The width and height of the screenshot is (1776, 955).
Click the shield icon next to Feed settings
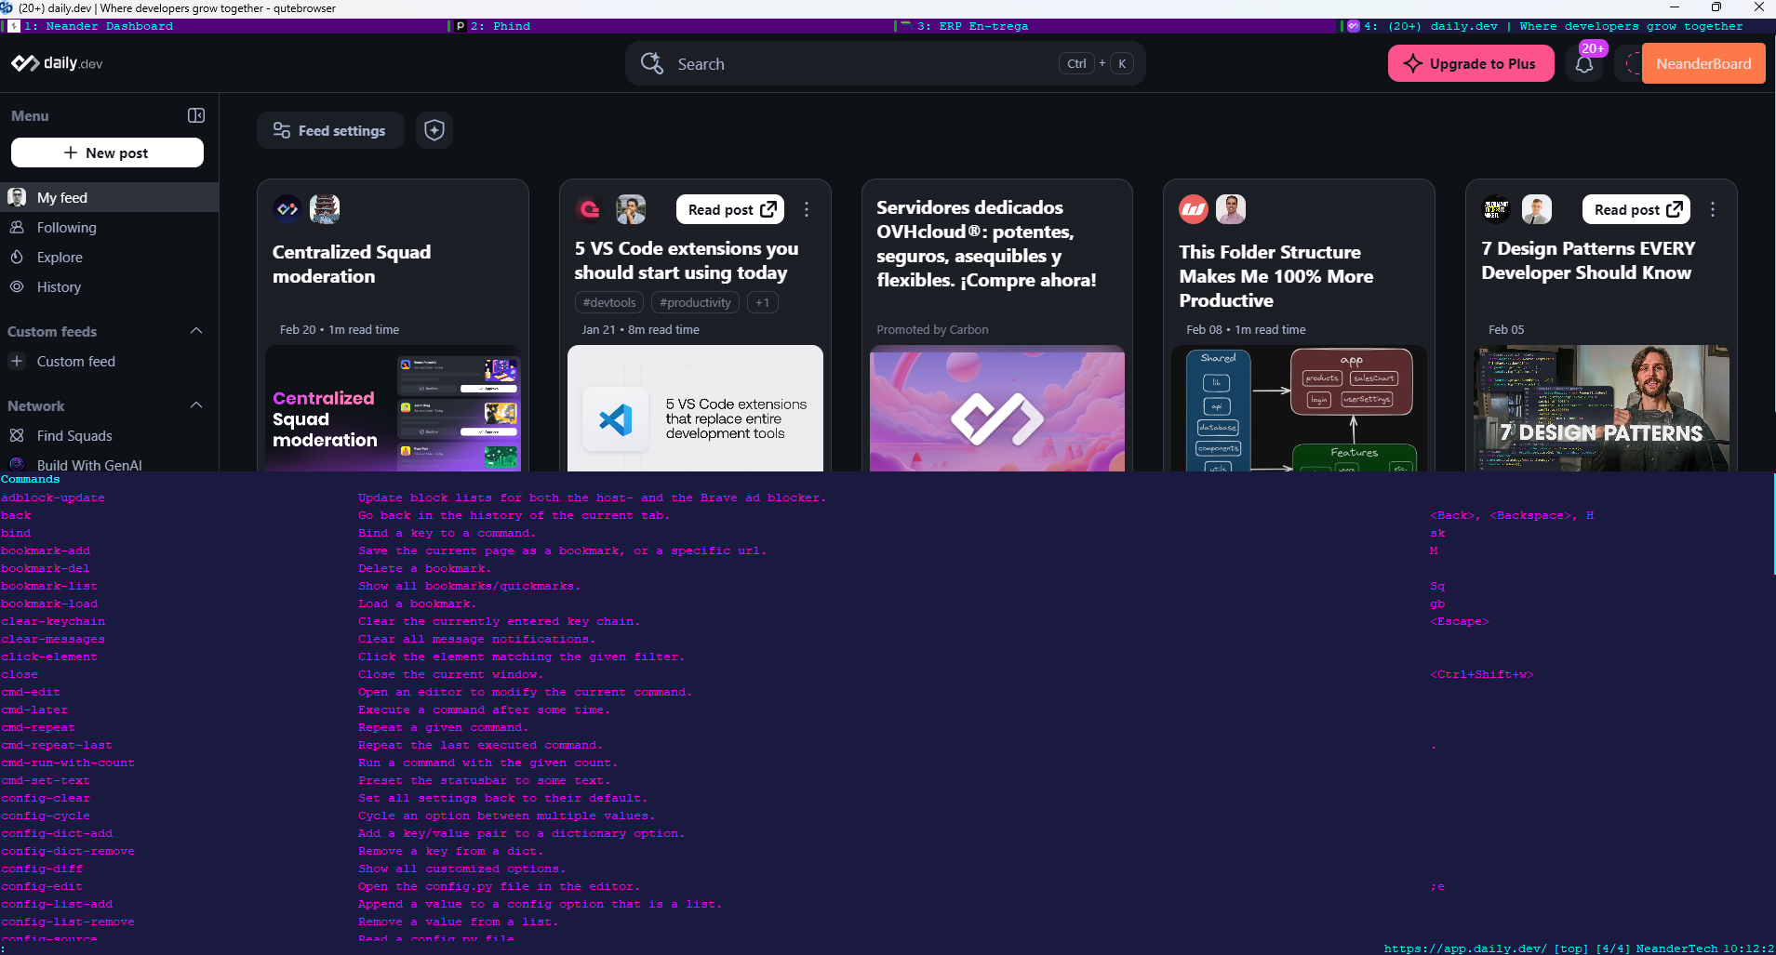point(434,130)
